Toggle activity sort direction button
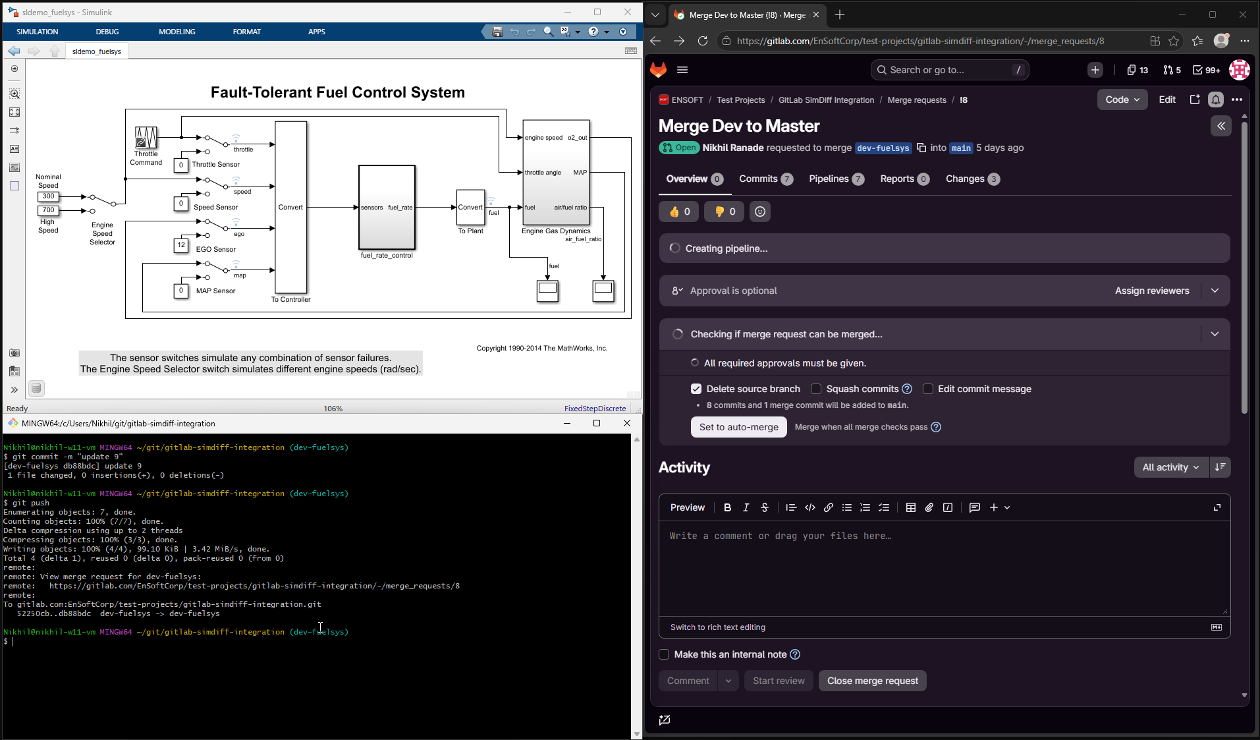 tap(1220, 467)
